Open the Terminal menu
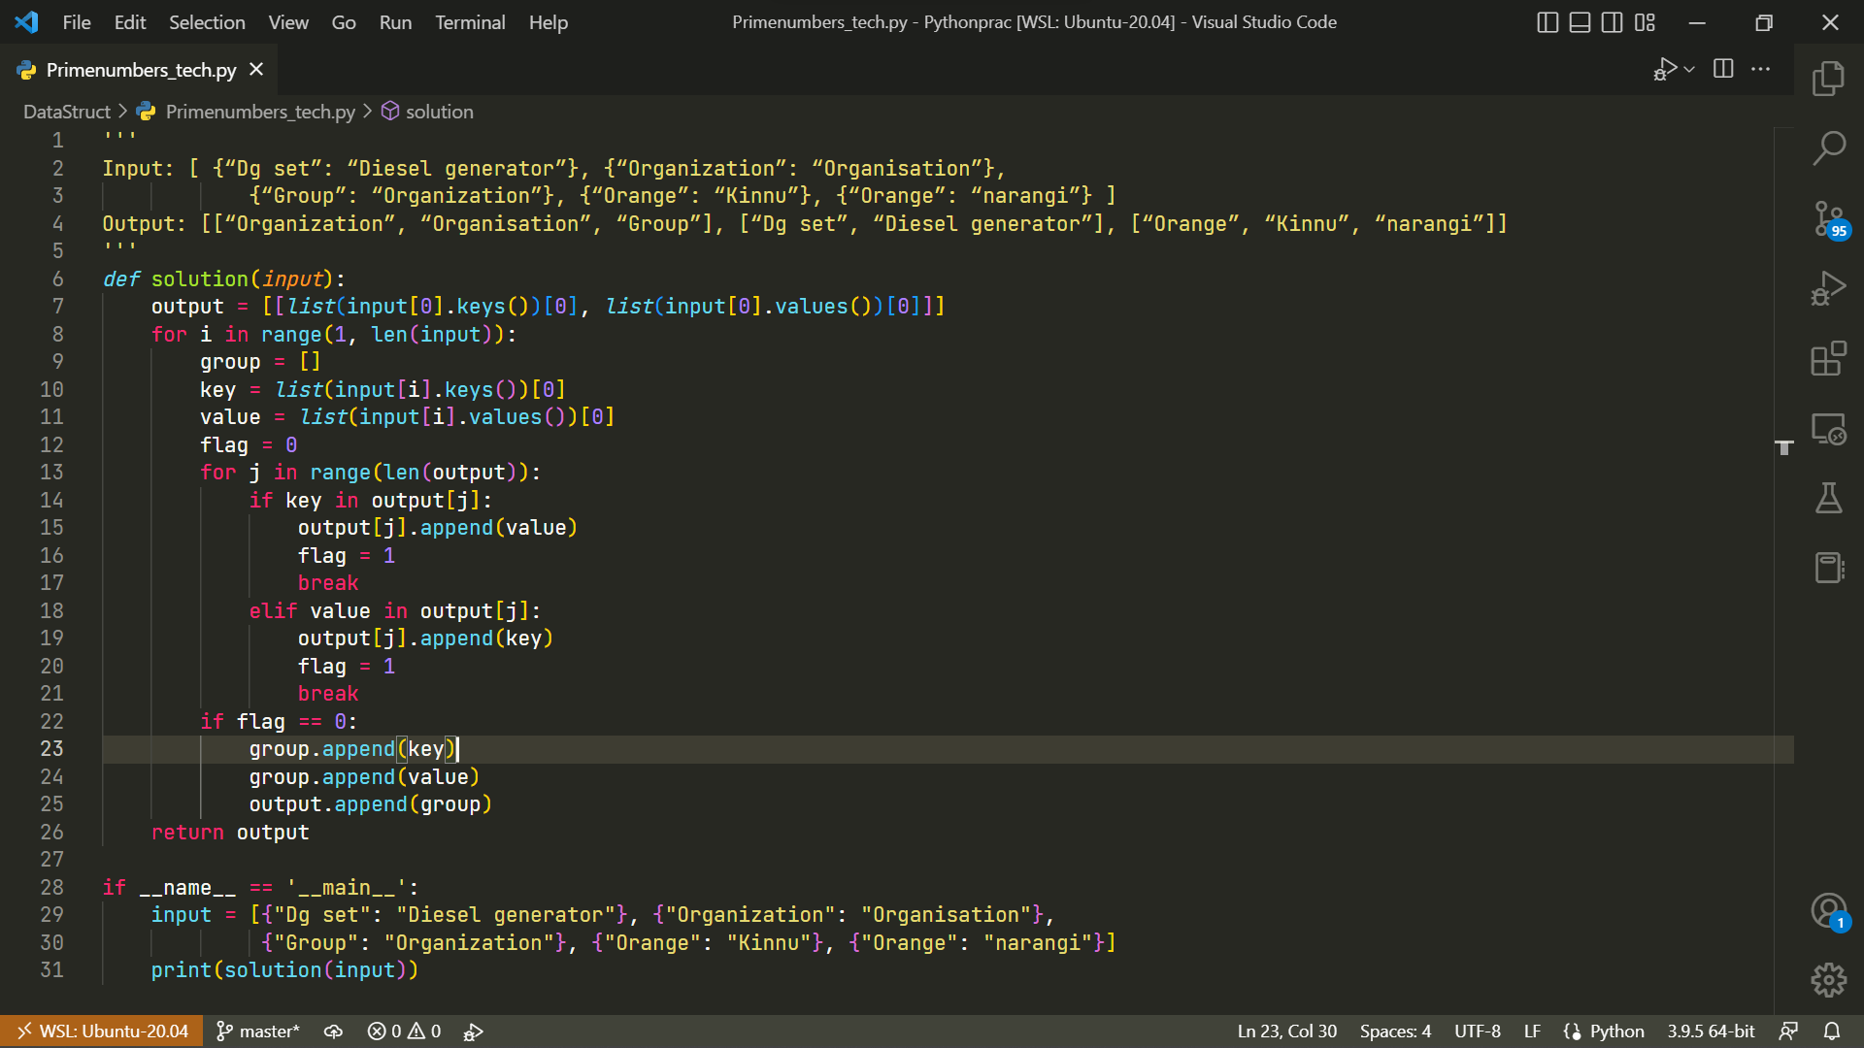The image size is (1864, 1048). (x=470, y=22)
